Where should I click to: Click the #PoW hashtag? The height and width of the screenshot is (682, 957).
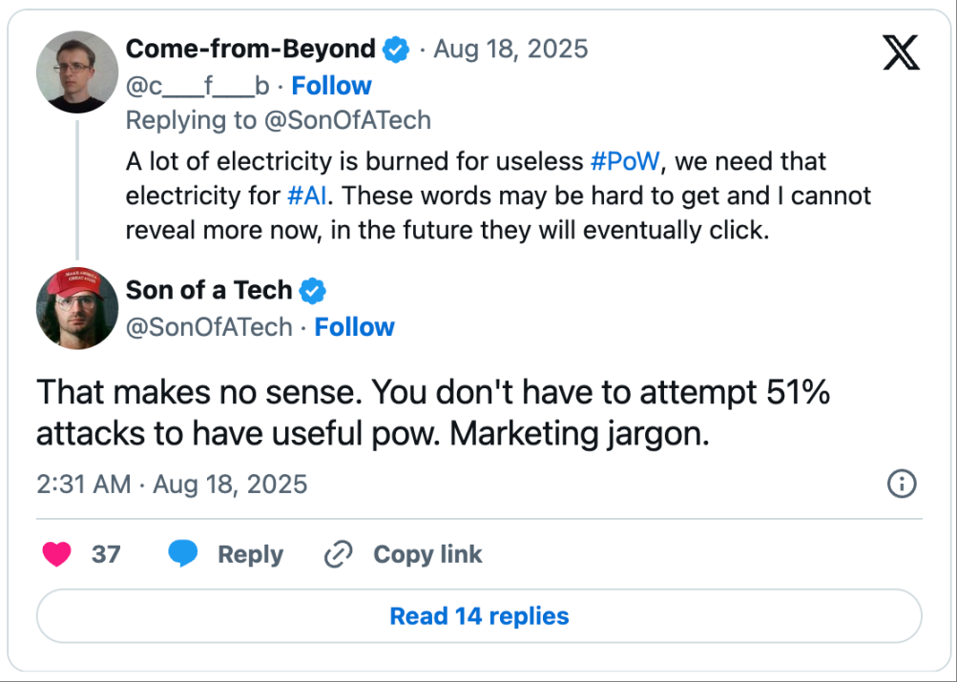[x=625, y=161]
